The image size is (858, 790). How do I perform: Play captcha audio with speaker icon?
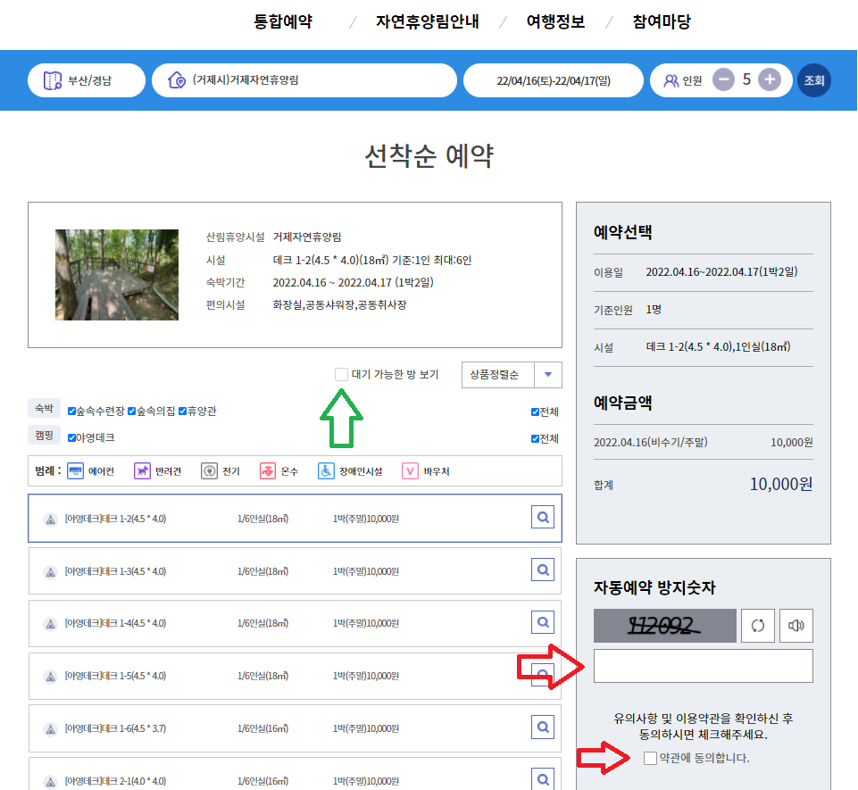[796, 626]
